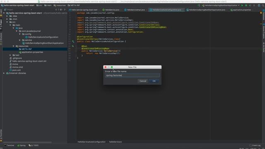The height and width of the screenshot is (149, 265).
Task: Select META-INF folder in project tree
Action: click(x=25, y=49)
